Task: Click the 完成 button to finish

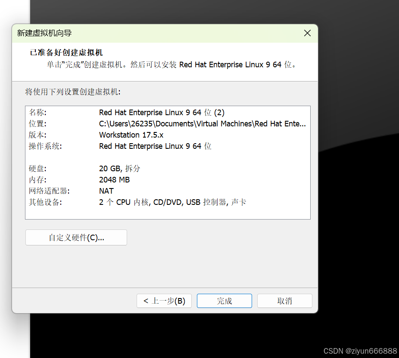Action: pos(224,301)
